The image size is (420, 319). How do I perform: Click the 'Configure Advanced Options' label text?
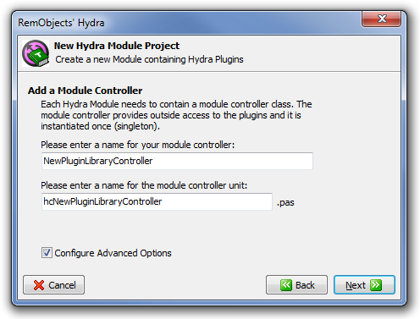click(x=113, y=253)
